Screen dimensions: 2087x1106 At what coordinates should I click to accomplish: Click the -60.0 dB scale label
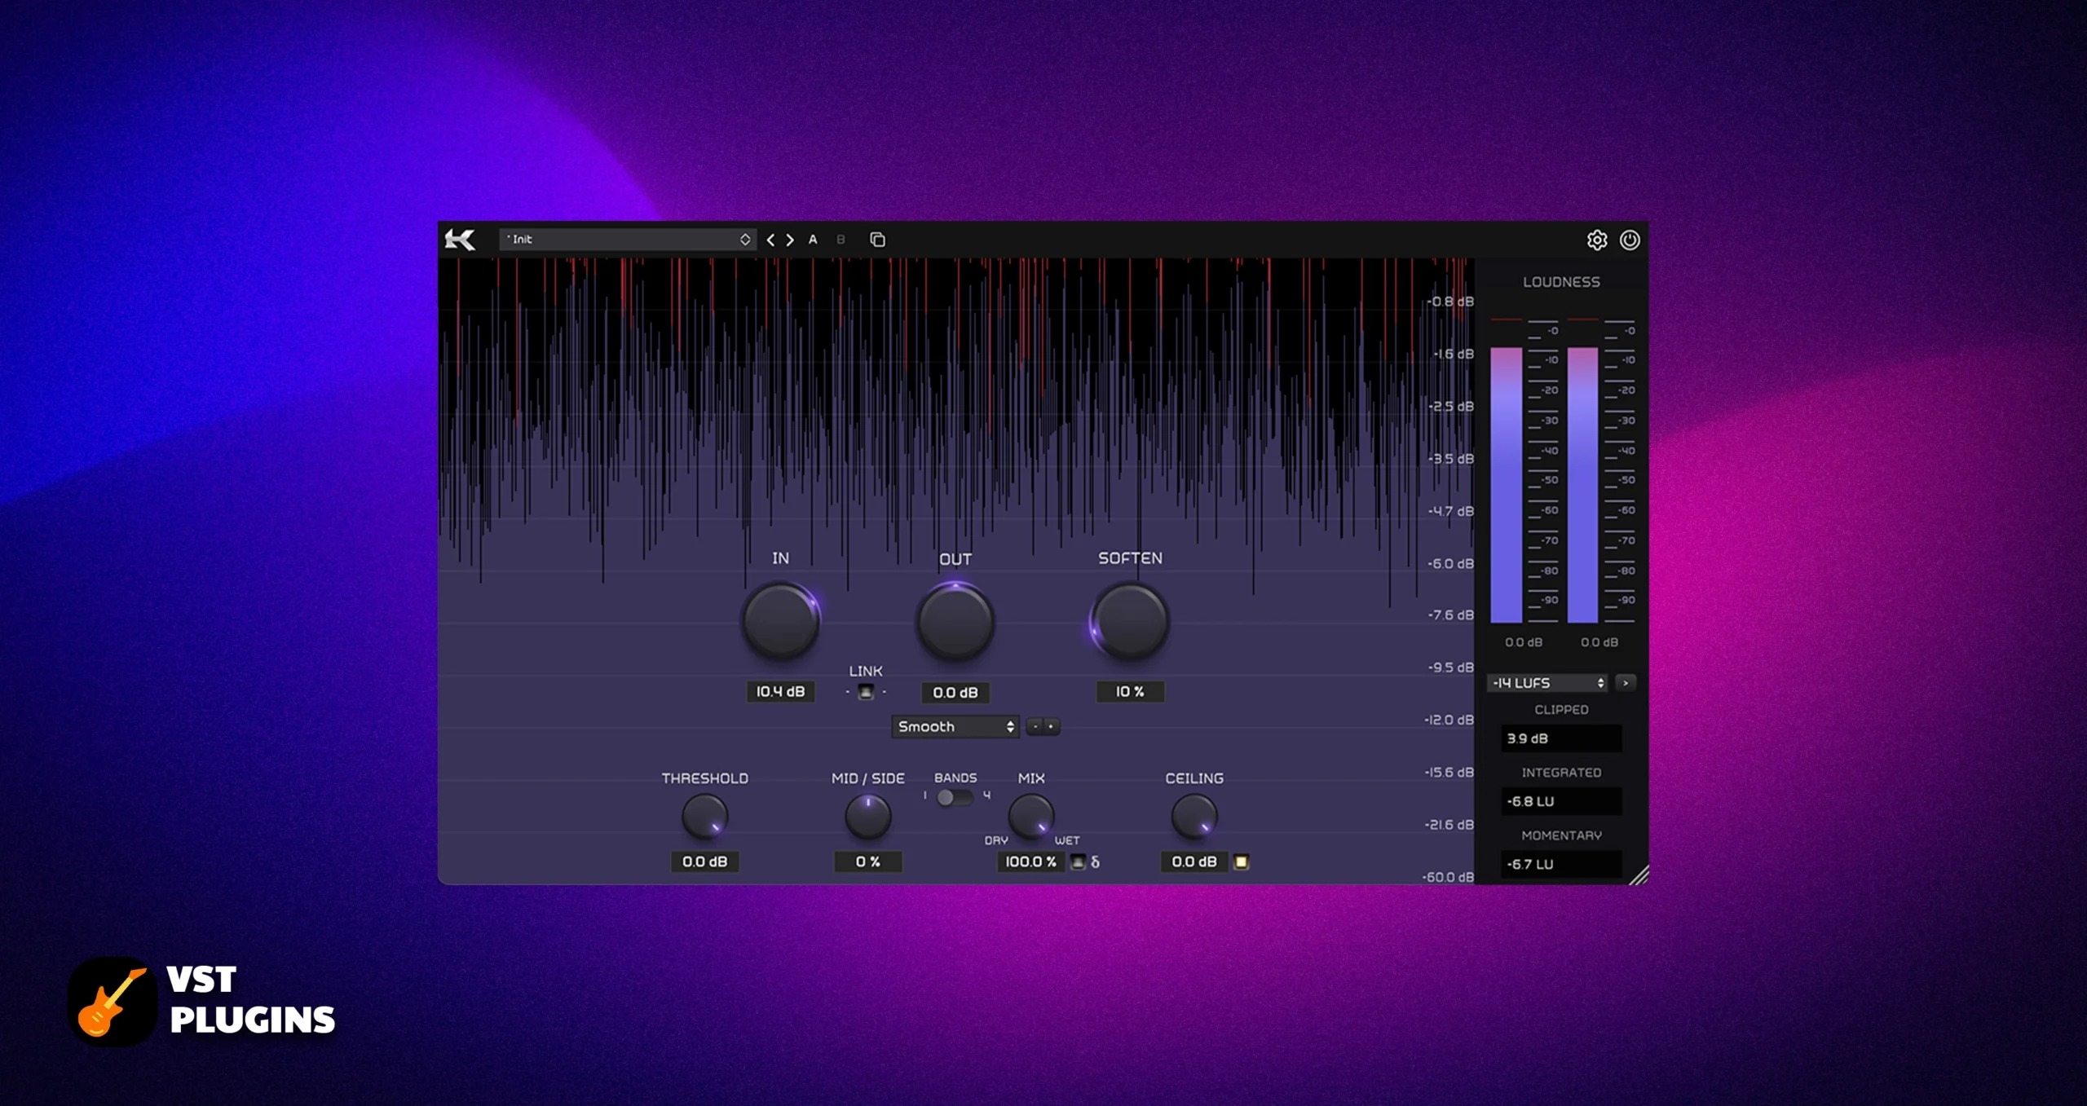click(x=1449, y=877)
